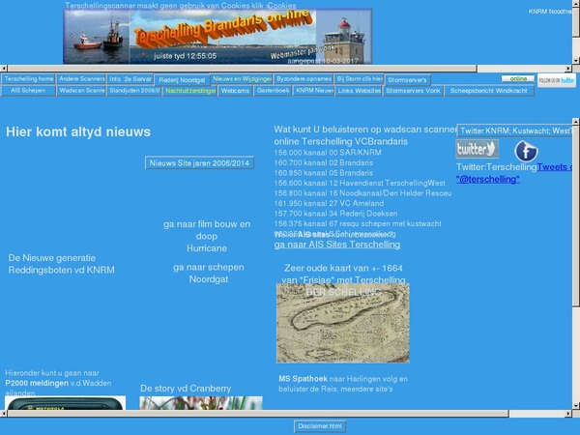Open Standjutten 2006/07 button
This screenshot has height=435, width=580.
(134, 91)
